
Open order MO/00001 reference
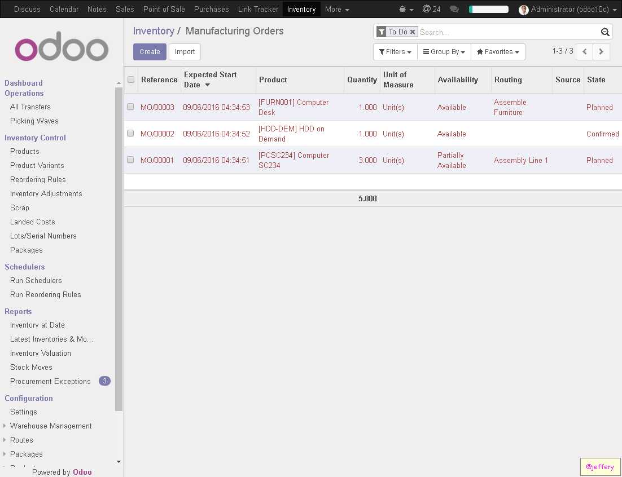157,161
